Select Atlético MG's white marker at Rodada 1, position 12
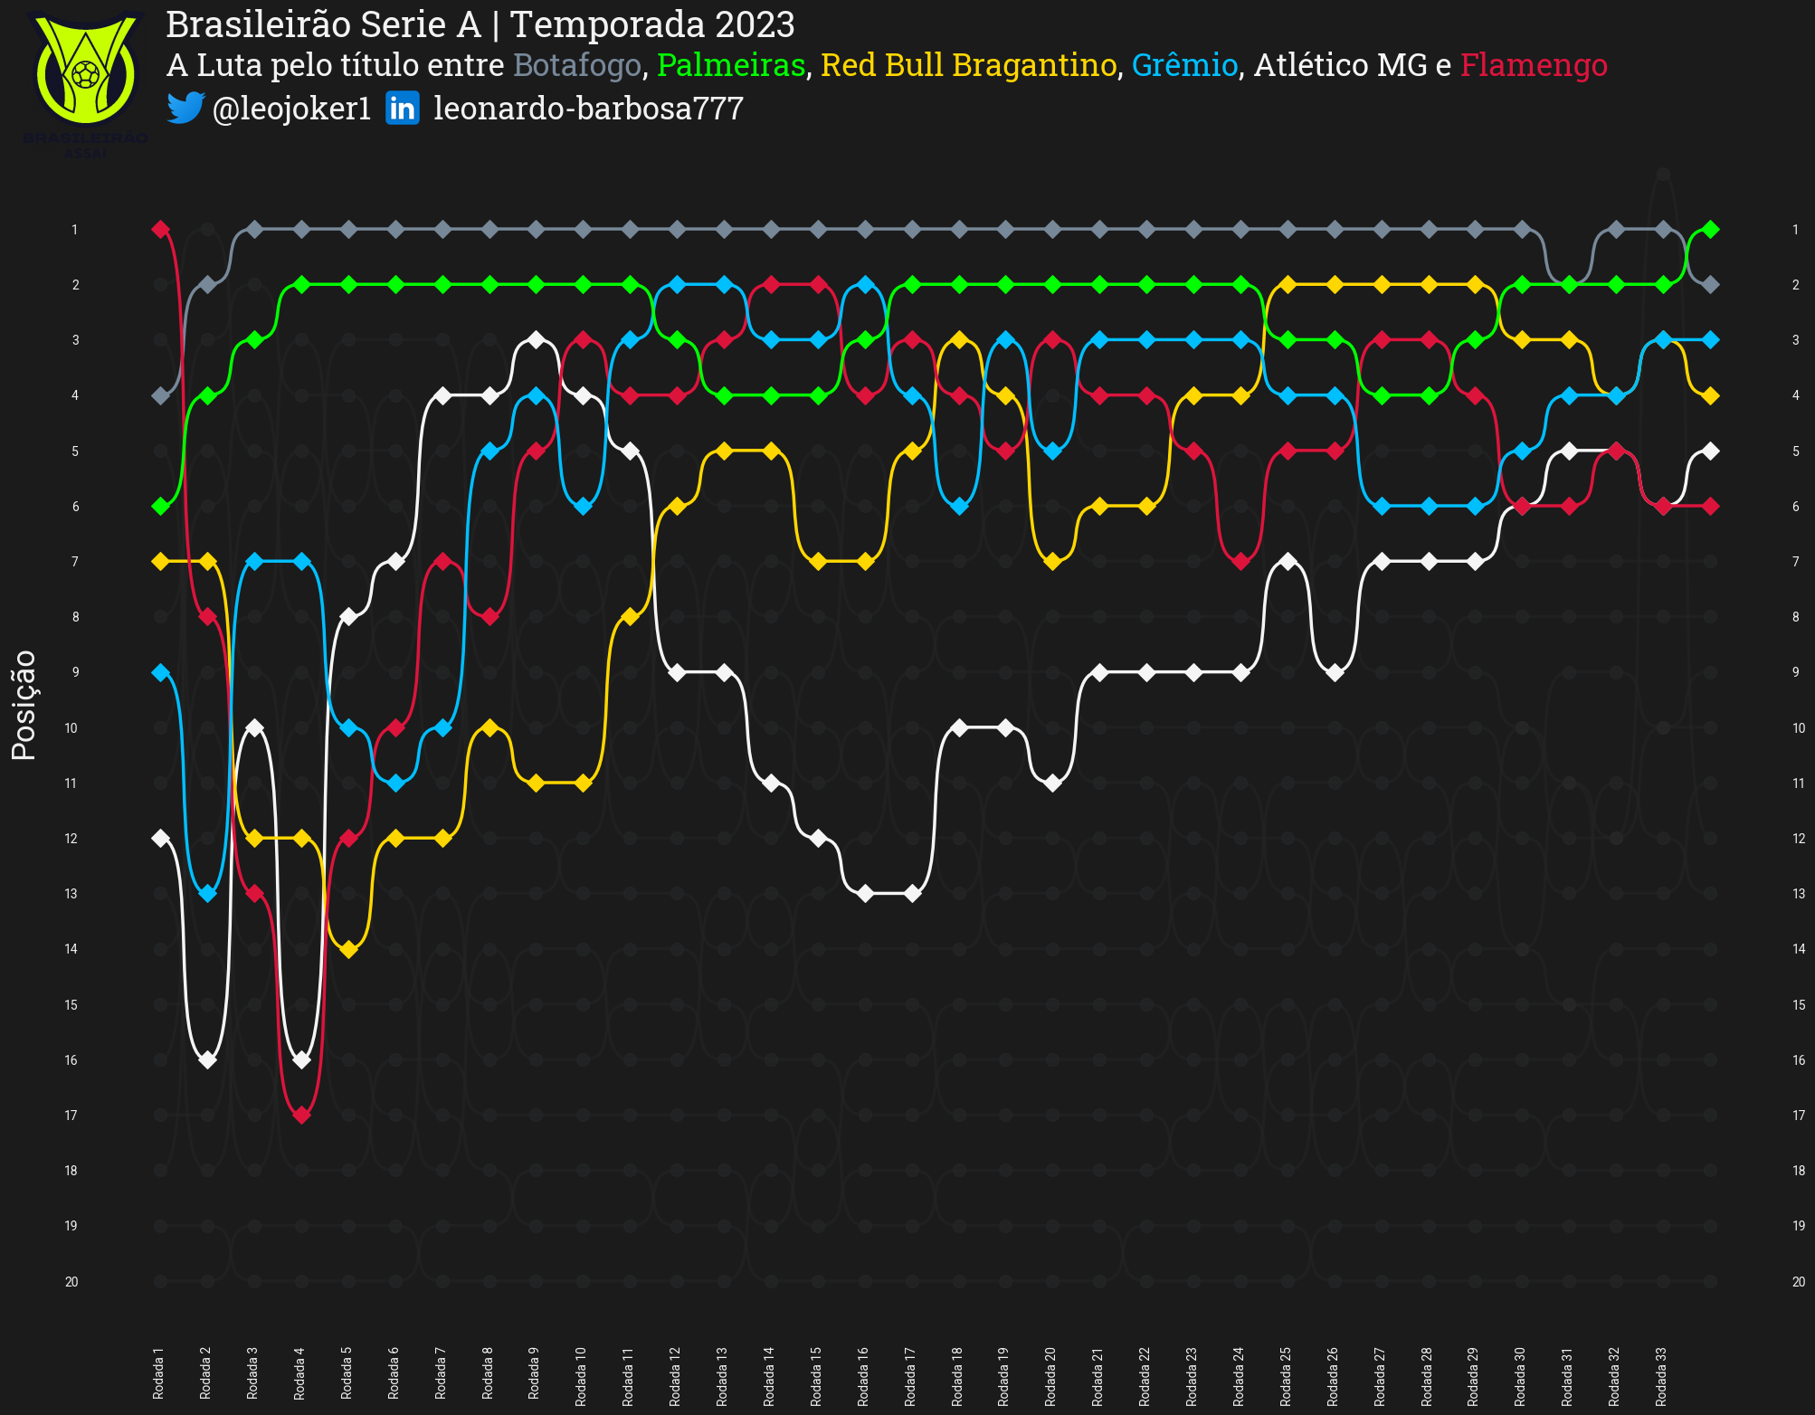 (161, 838)
